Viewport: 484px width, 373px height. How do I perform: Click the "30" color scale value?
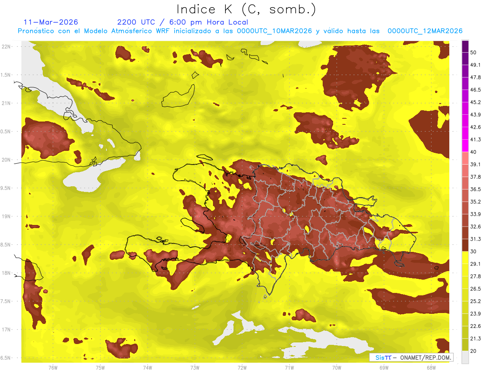(474, 251)
